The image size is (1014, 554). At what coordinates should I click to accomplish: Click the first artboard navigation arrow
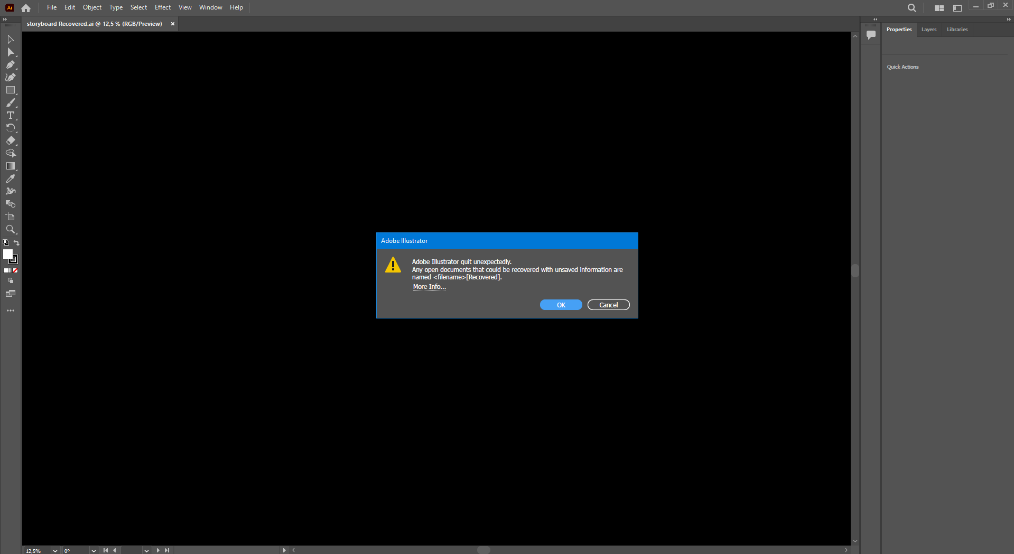click(x=105, y=550)
